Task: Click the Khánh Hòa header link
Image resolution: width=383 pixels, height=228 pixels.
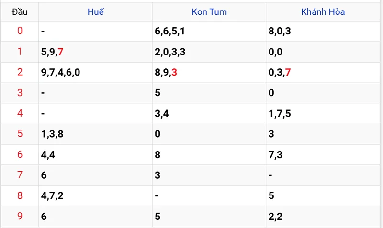Action: 323,12
